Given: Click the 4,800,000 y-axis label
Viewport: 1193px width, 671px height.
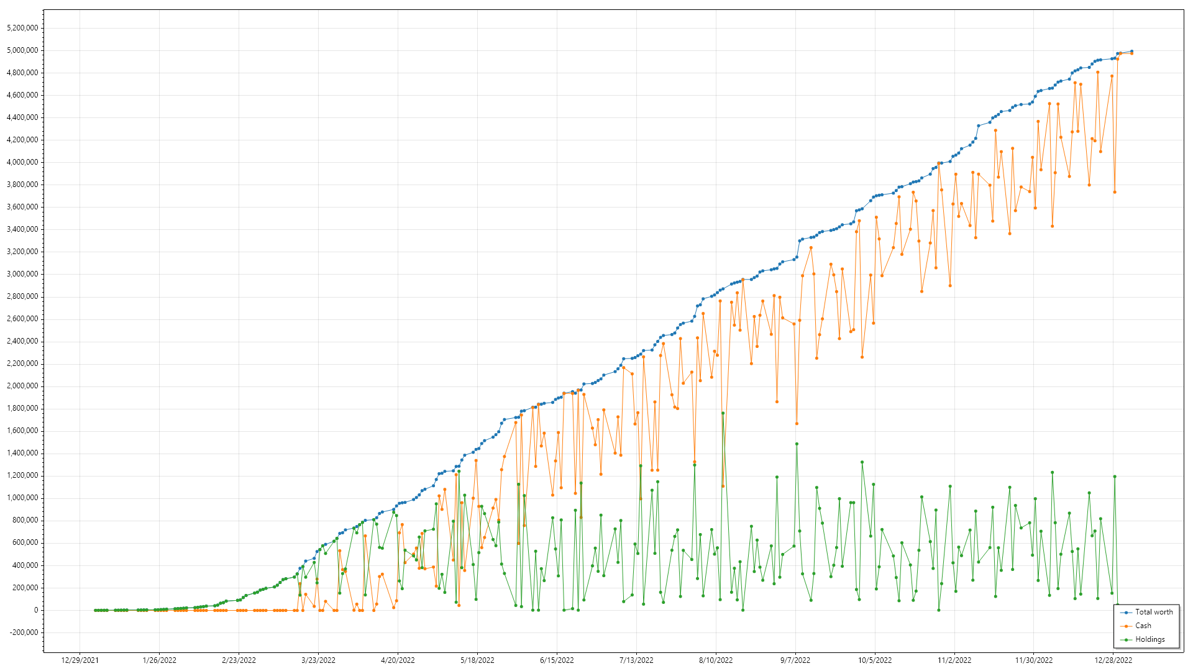Looking at the screenshot, I should pos(22,73).
